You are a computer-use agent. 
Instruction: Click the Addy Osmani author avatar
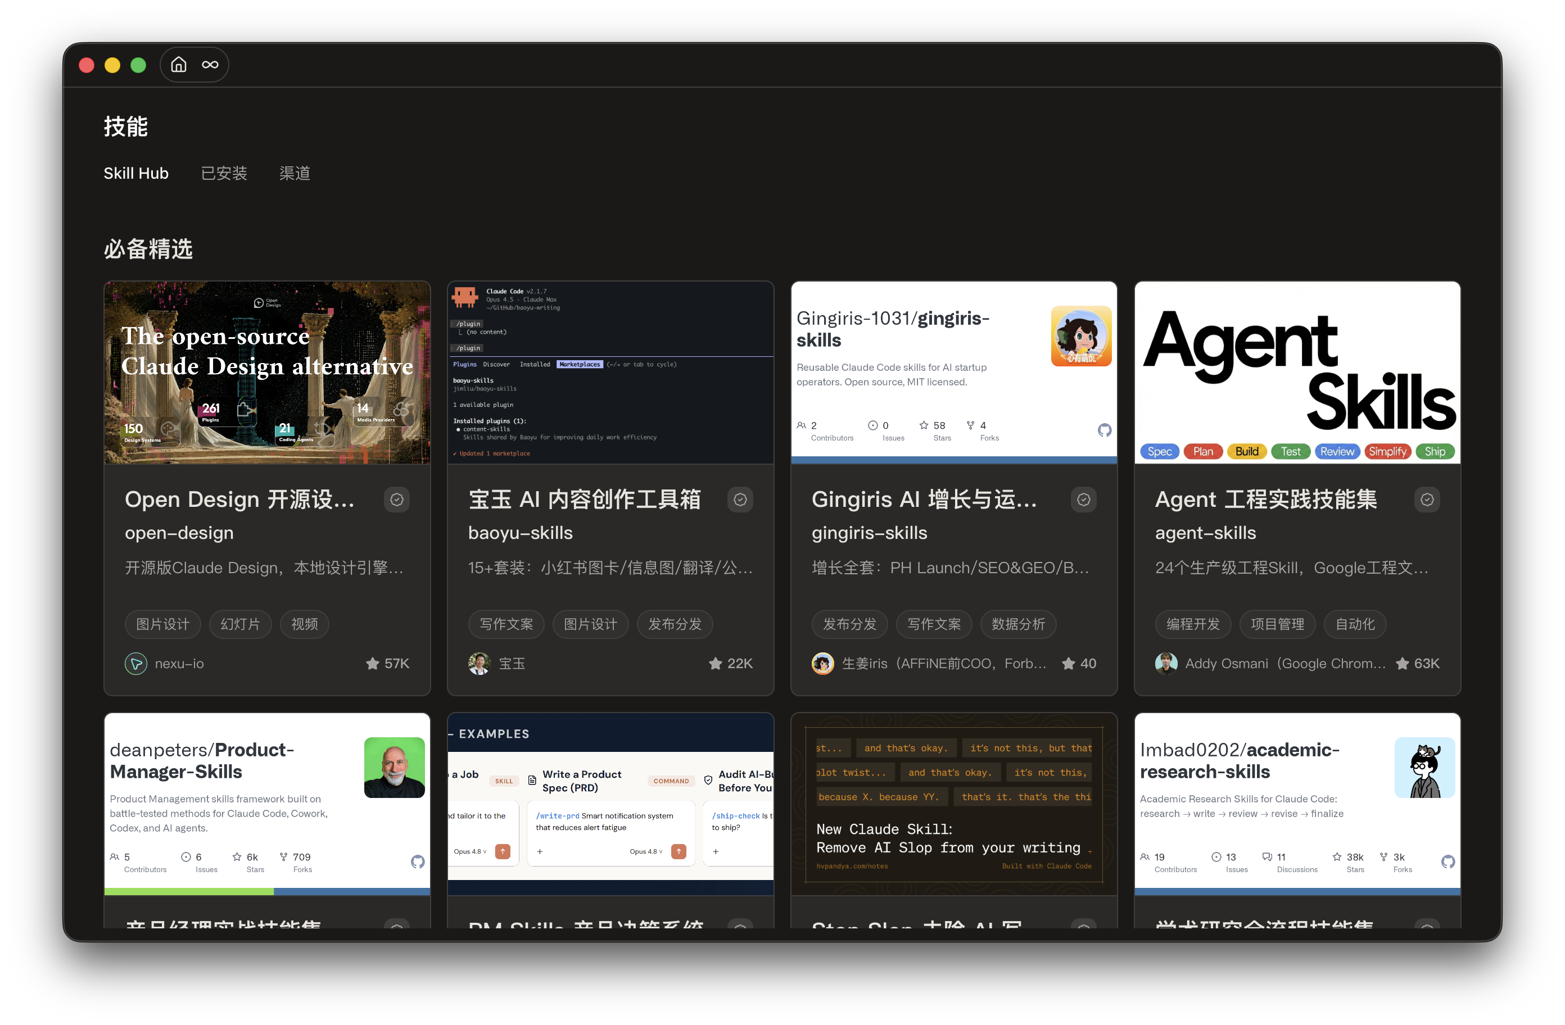point(1166,664)
